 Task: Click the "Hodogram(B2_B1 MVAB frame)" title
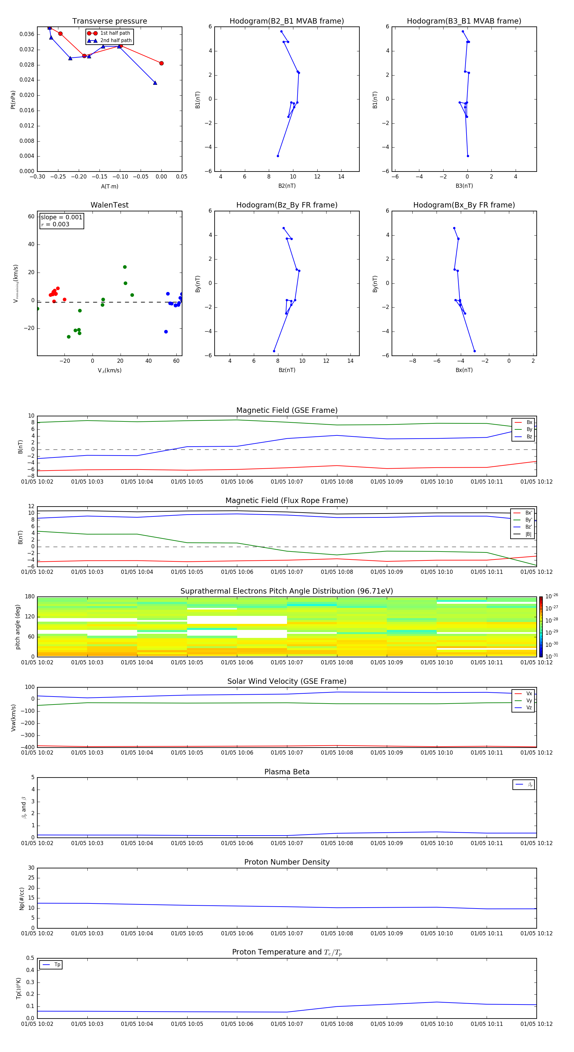click(287, 21)
